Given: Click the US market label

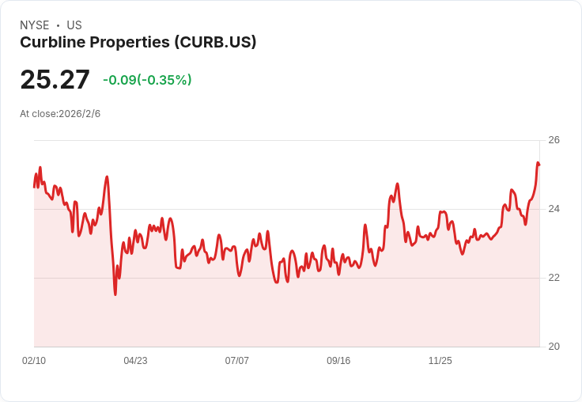Looking at the screenshot, I should click(74, 25).
